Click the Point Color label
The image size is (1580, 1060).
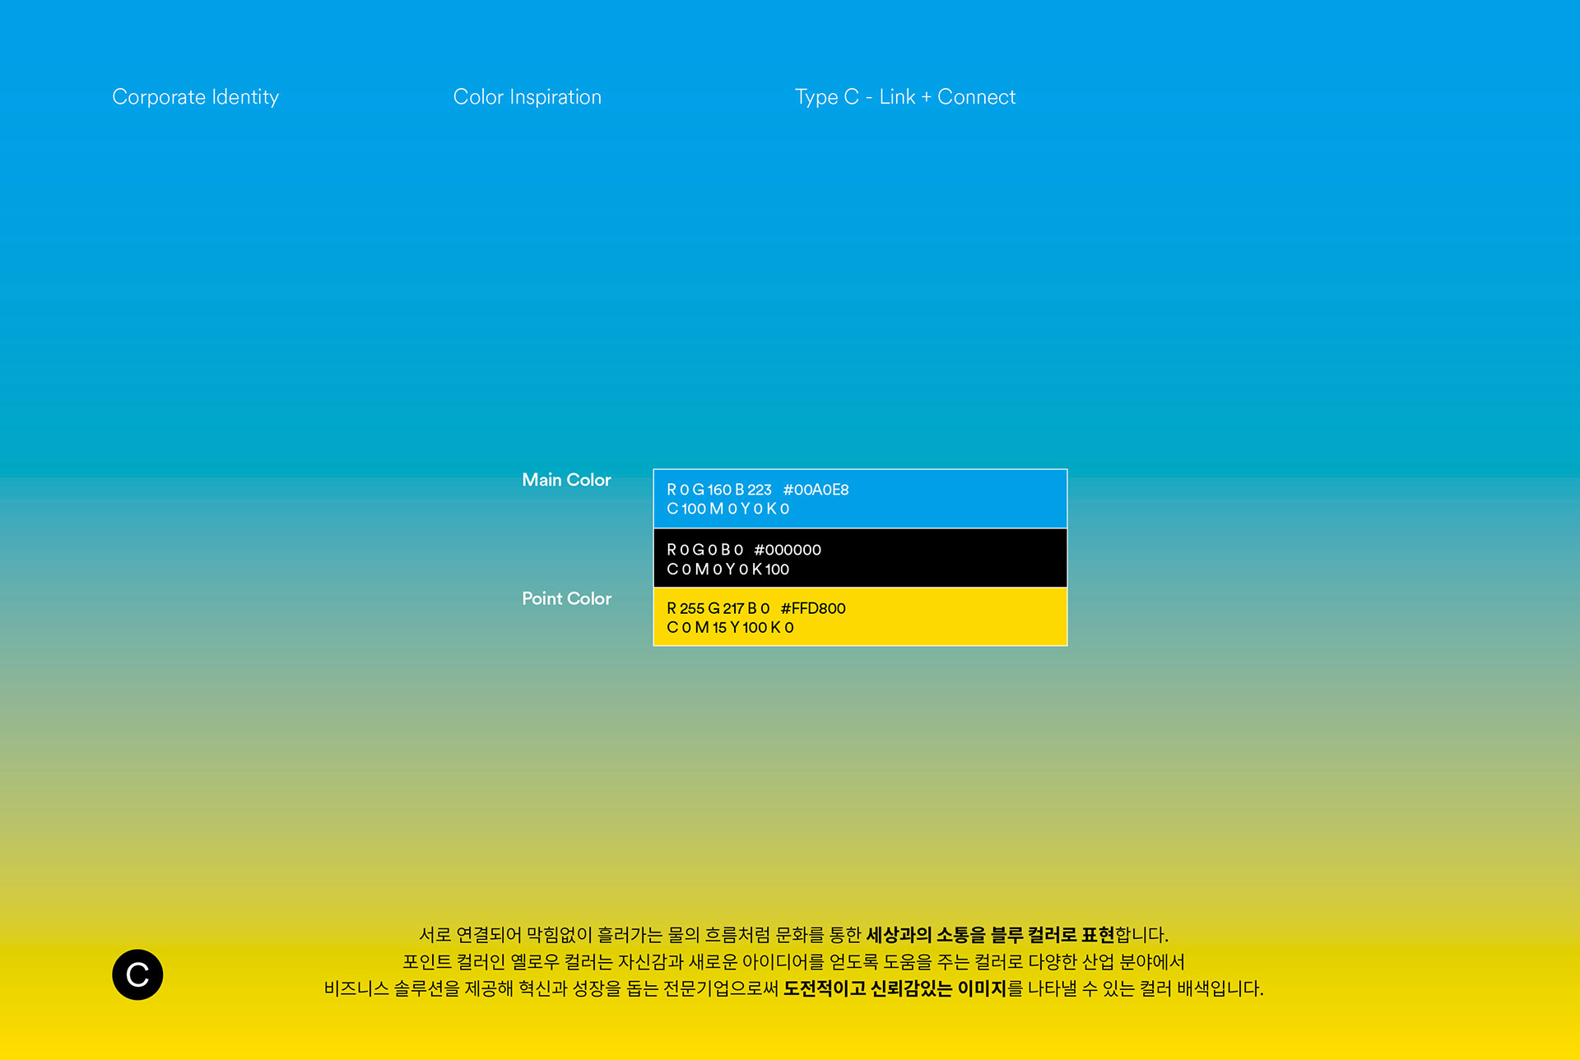point(566,598)
